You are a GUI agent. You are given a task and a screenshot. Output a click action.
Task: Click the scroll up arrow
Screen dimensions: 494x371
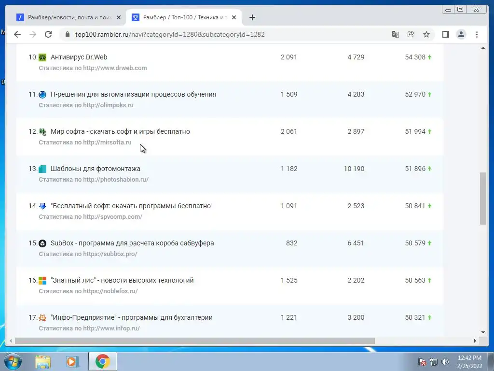coord(483,48)
